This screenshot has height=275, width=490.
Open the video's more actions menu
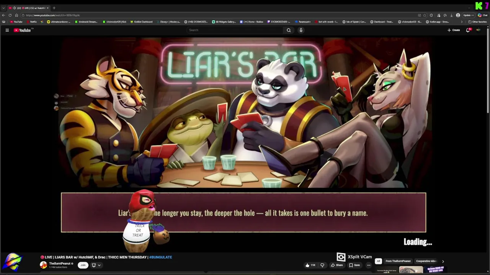(x=369, y=265)
